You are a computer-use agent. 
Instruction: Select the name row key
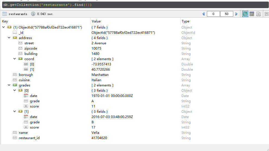(x=23, y=133)
